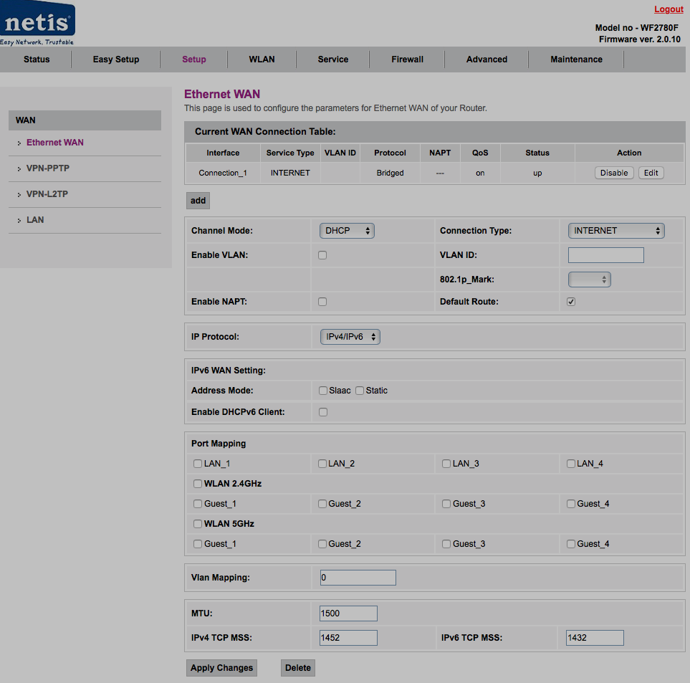Open the 802.1p_Mark dropdown

click(589, 280)
